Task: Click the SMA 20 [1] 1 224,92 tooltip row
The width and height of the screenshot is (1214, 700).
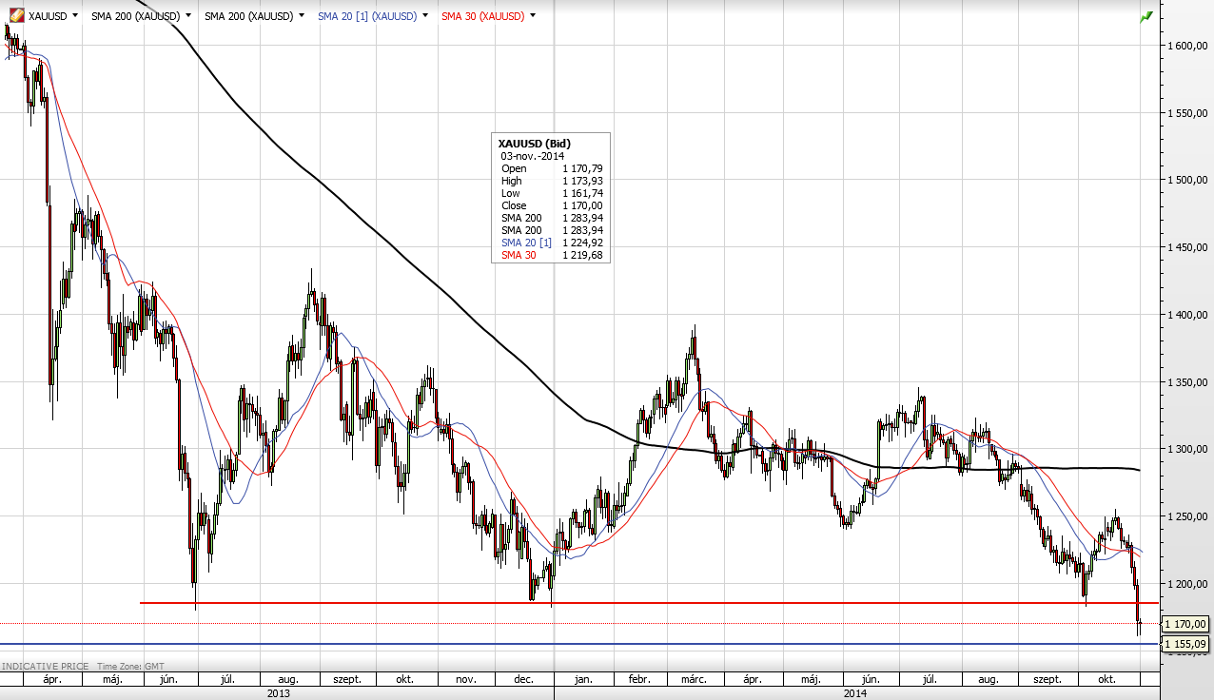Action: pos(552,243)
